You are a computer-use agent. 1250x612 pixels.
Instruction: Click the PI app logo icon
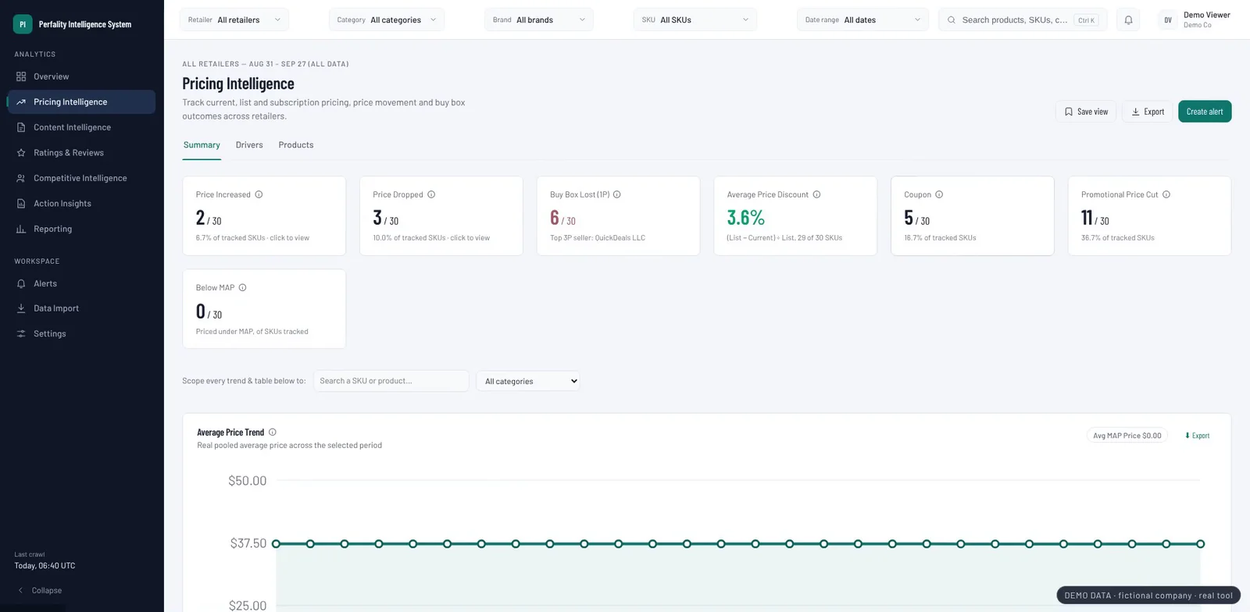click(x=23, y=24)
